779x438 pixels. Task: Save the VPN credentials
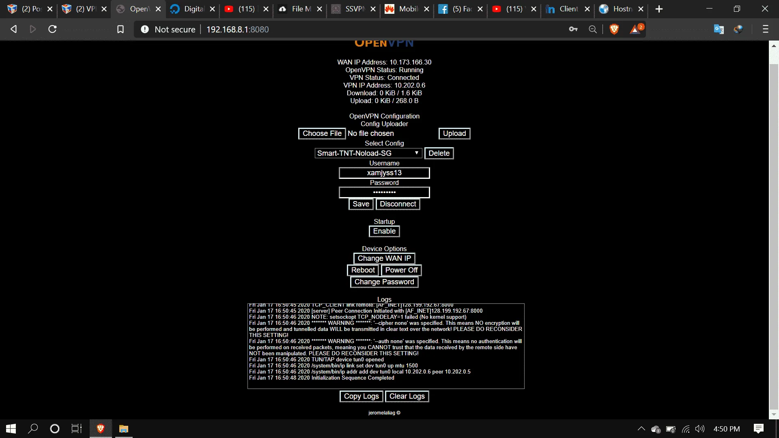361,204
